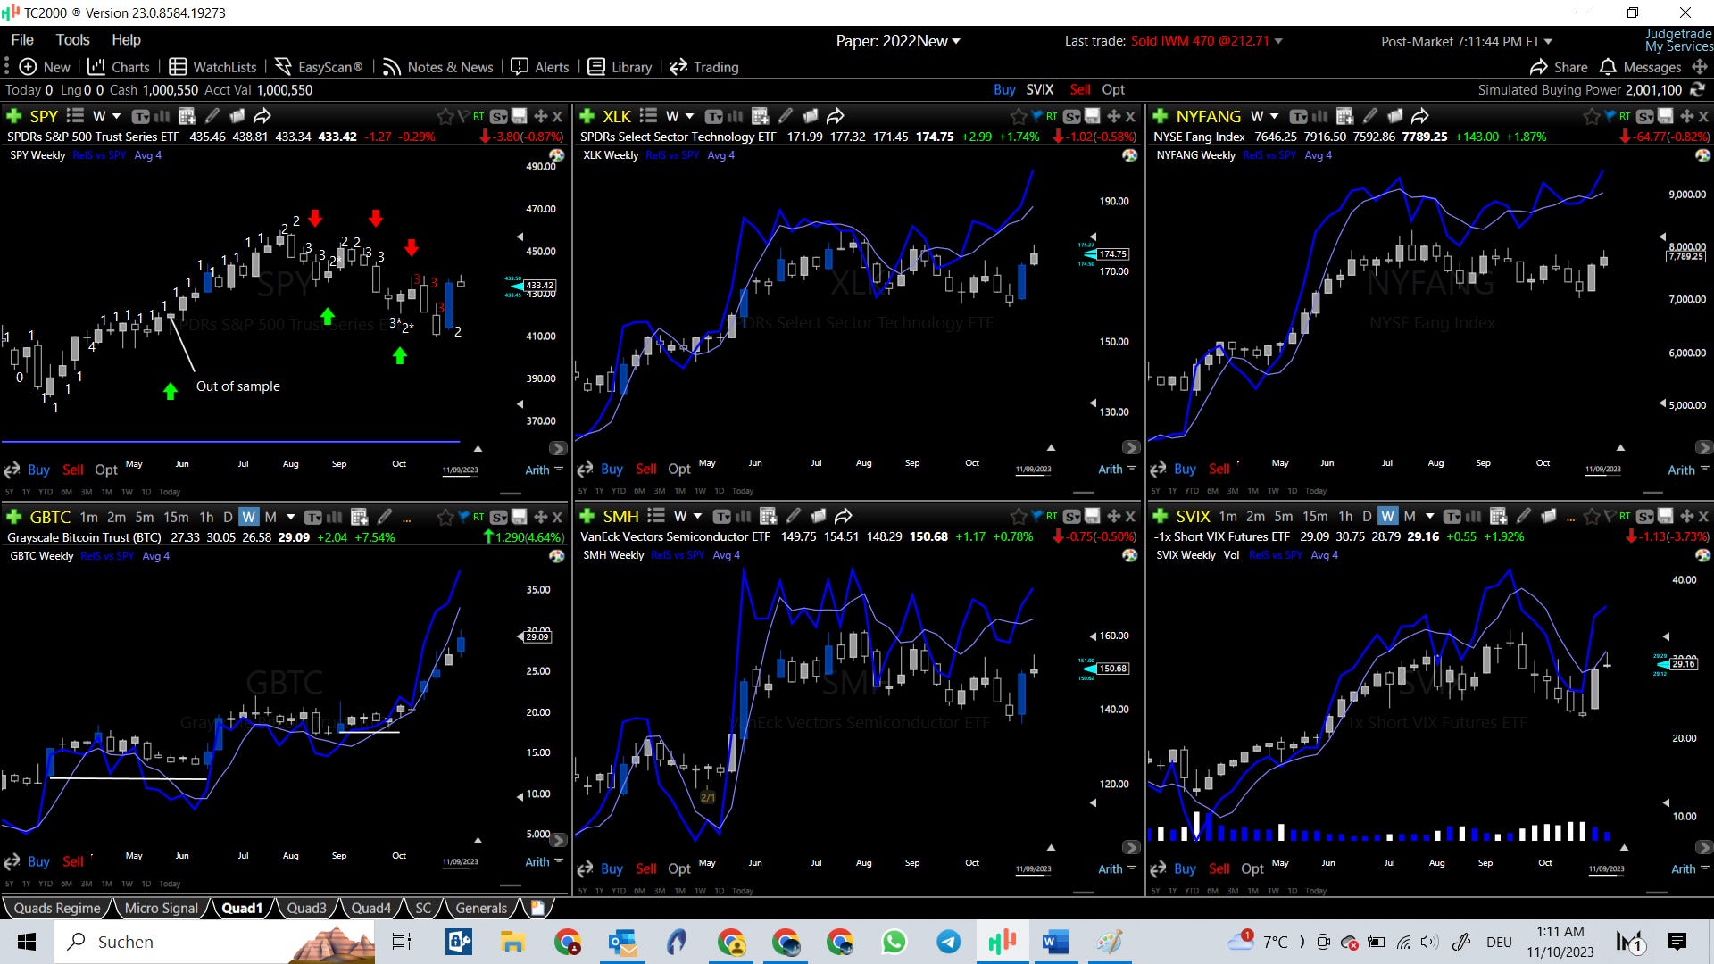Expand the W timeframe dropdown on SPY chart
Screen dimensions: 1714x964
tap(116, 116)
